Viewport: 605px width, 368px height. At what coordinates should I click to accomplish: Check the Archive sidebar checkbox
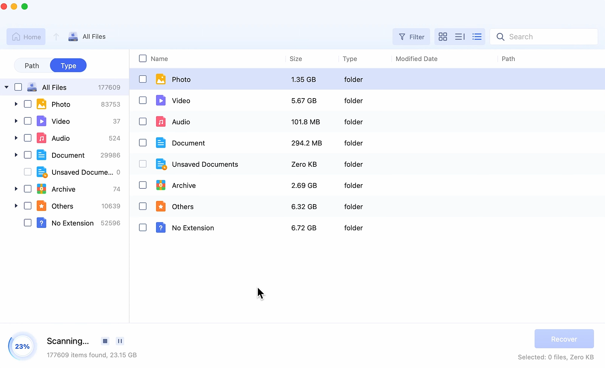[28, 189]
